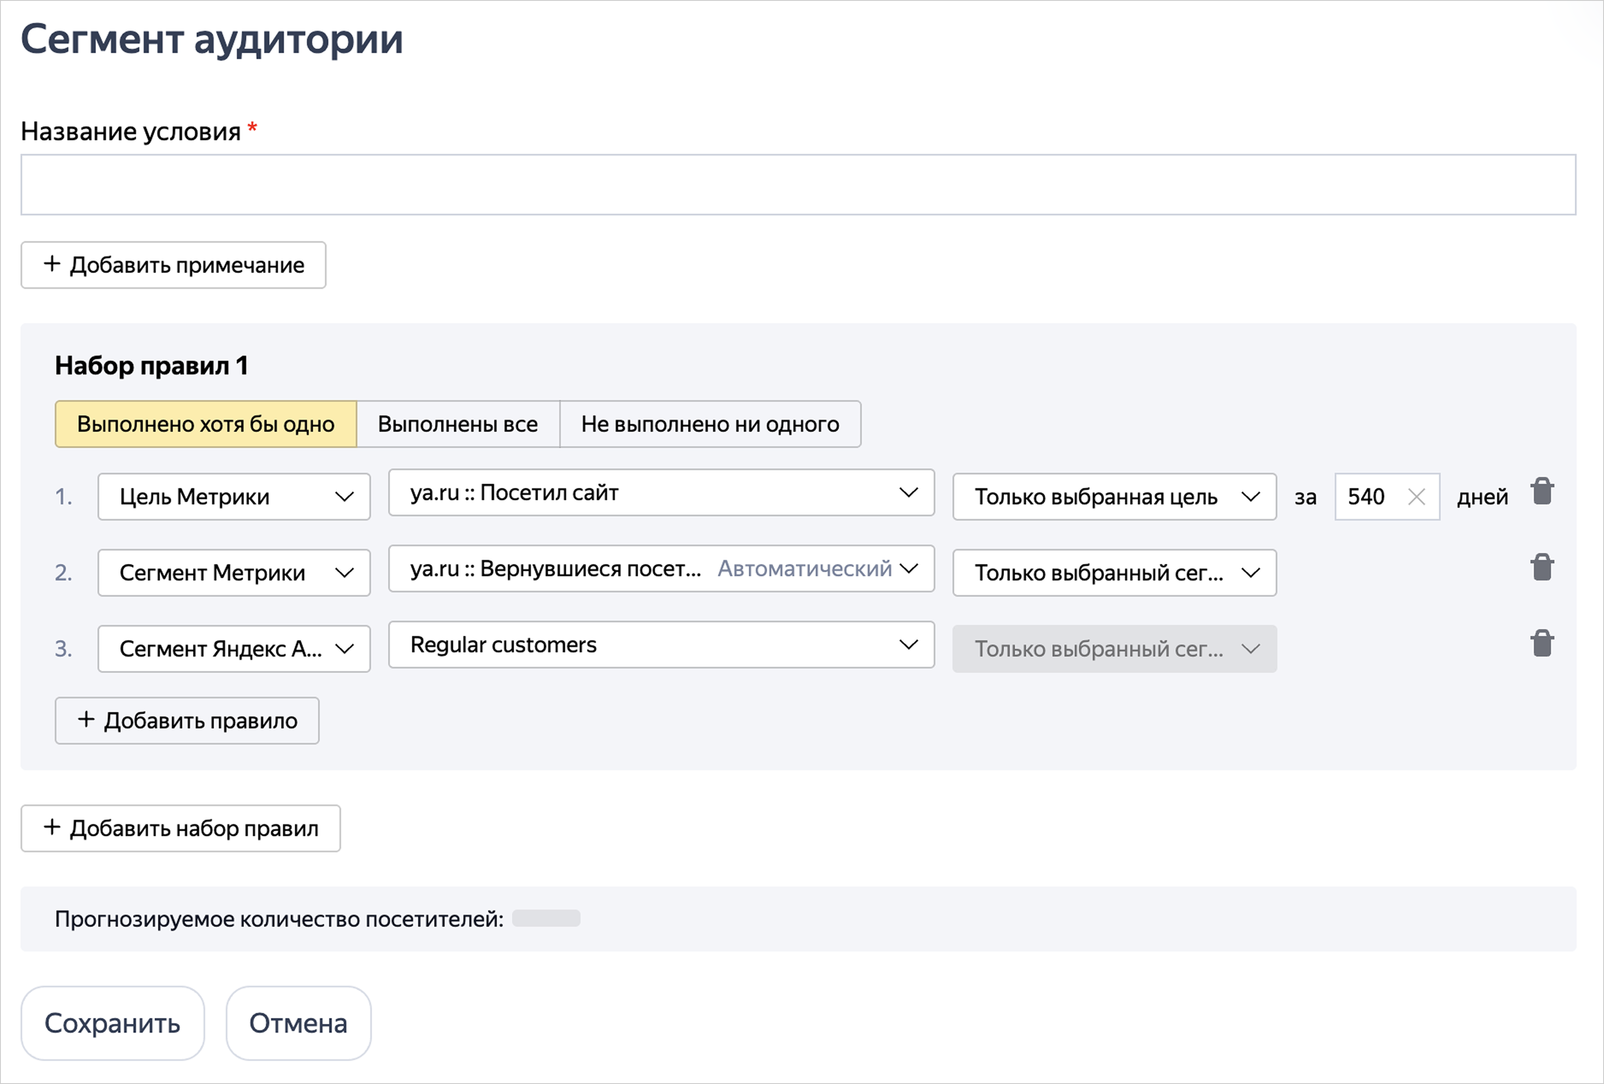Select "Выполнено хотя бы одно" option
1604x1084 pixels.
206,424
